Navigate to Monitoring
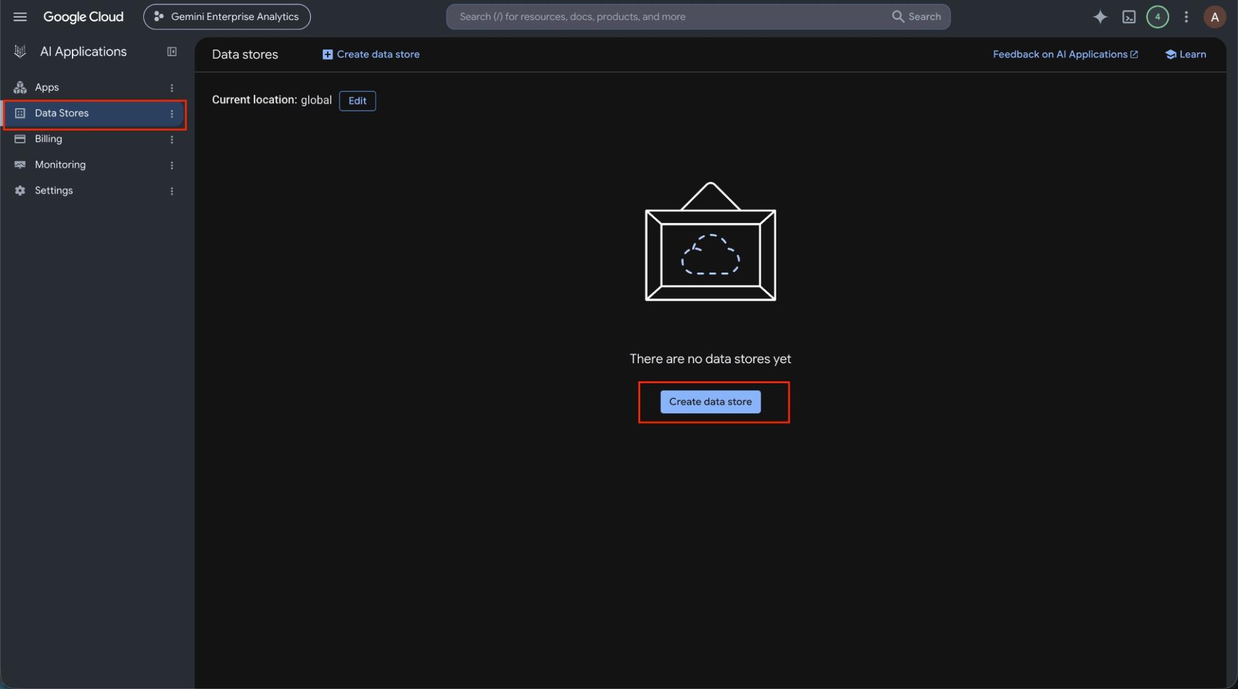 (x=60, y=165)
